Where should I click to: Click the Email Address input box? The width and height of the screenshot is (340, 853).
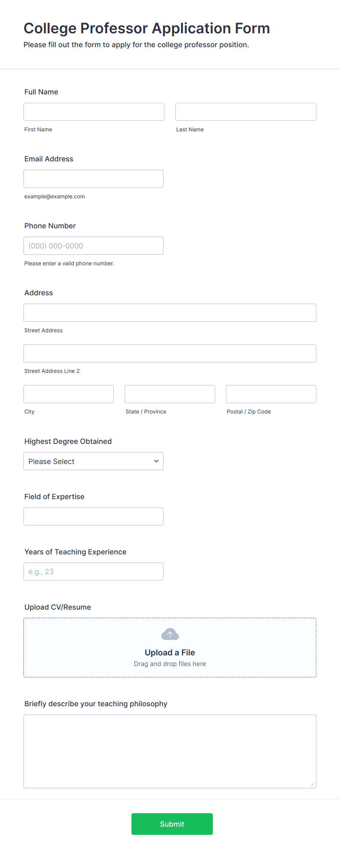94,179
